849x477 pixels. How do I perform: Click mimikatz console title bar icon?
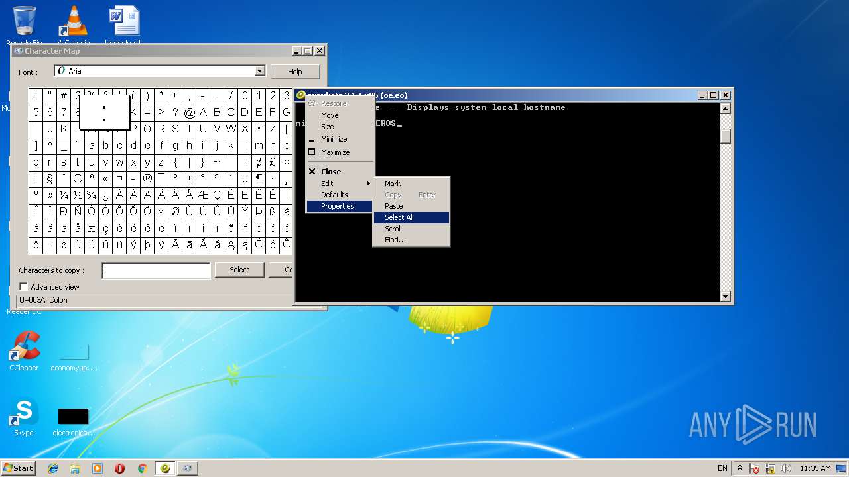pyautogui.click(x=300, y=95)
